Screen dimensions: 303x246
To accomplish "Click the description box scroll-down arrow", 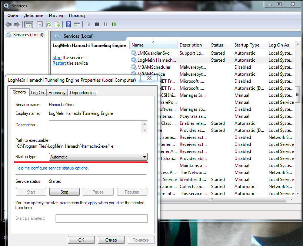I will [144, 130].
